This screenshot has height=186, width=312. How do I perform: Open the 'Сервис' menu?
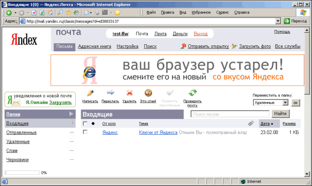(223, 12)
